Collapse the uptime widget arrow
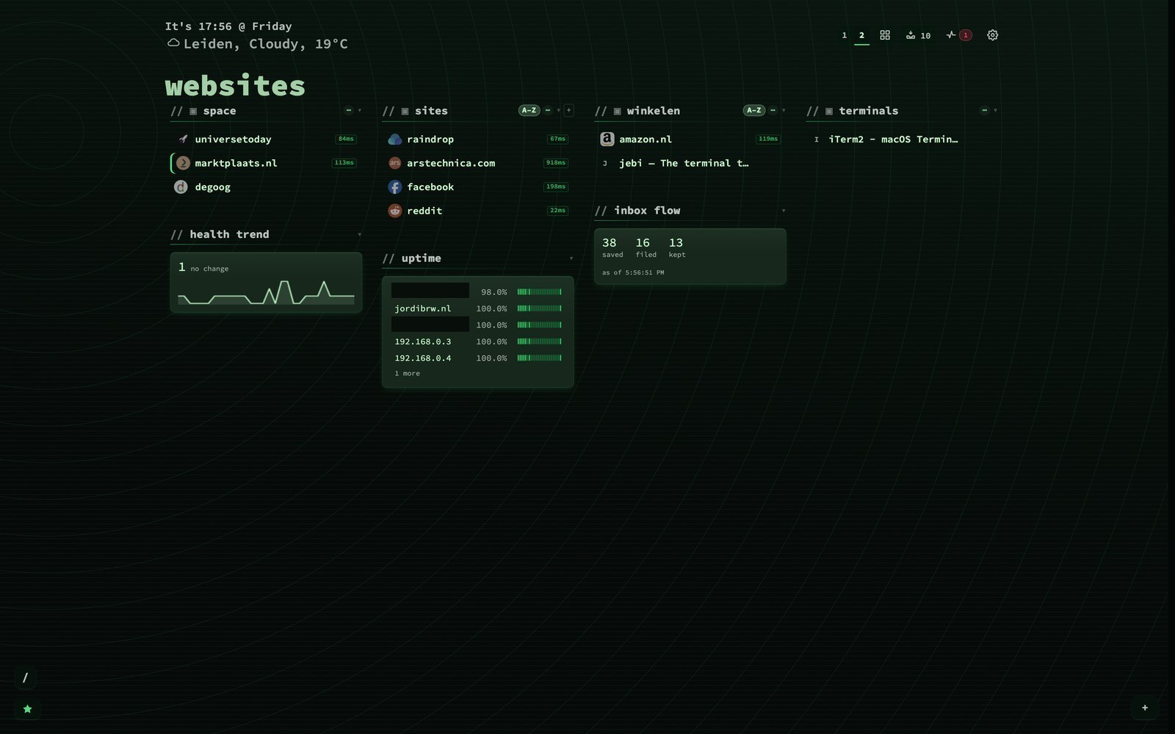The image size is (1175, 734). [x=571, y=258]
